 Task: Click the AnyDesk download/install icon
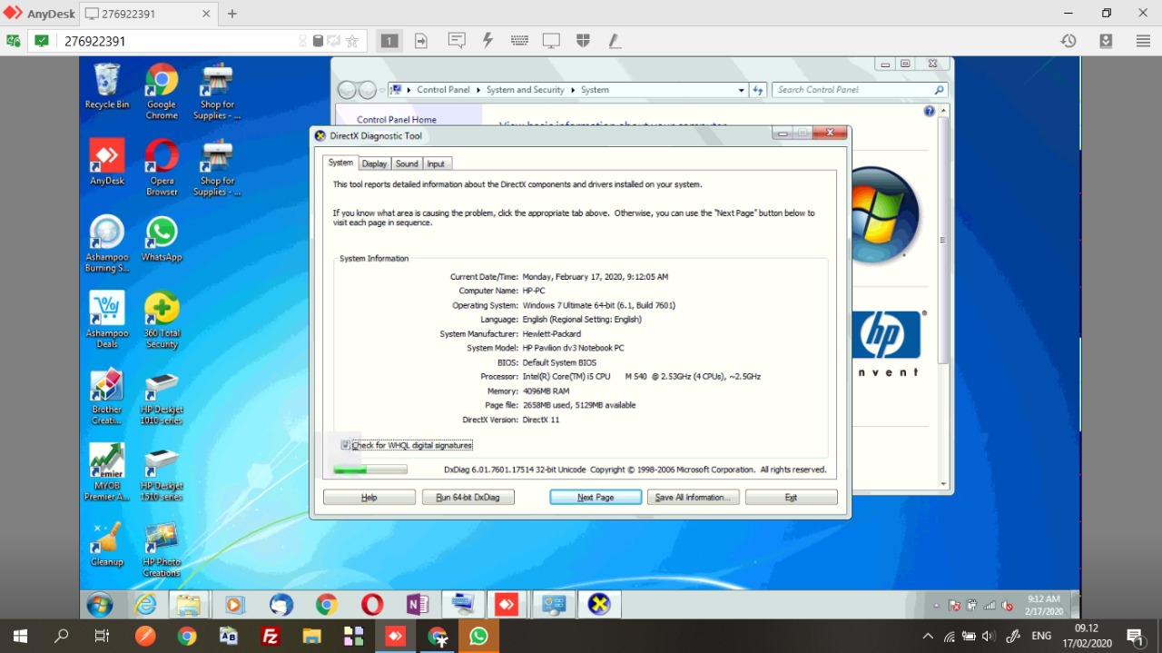(x=1106, y=41)
